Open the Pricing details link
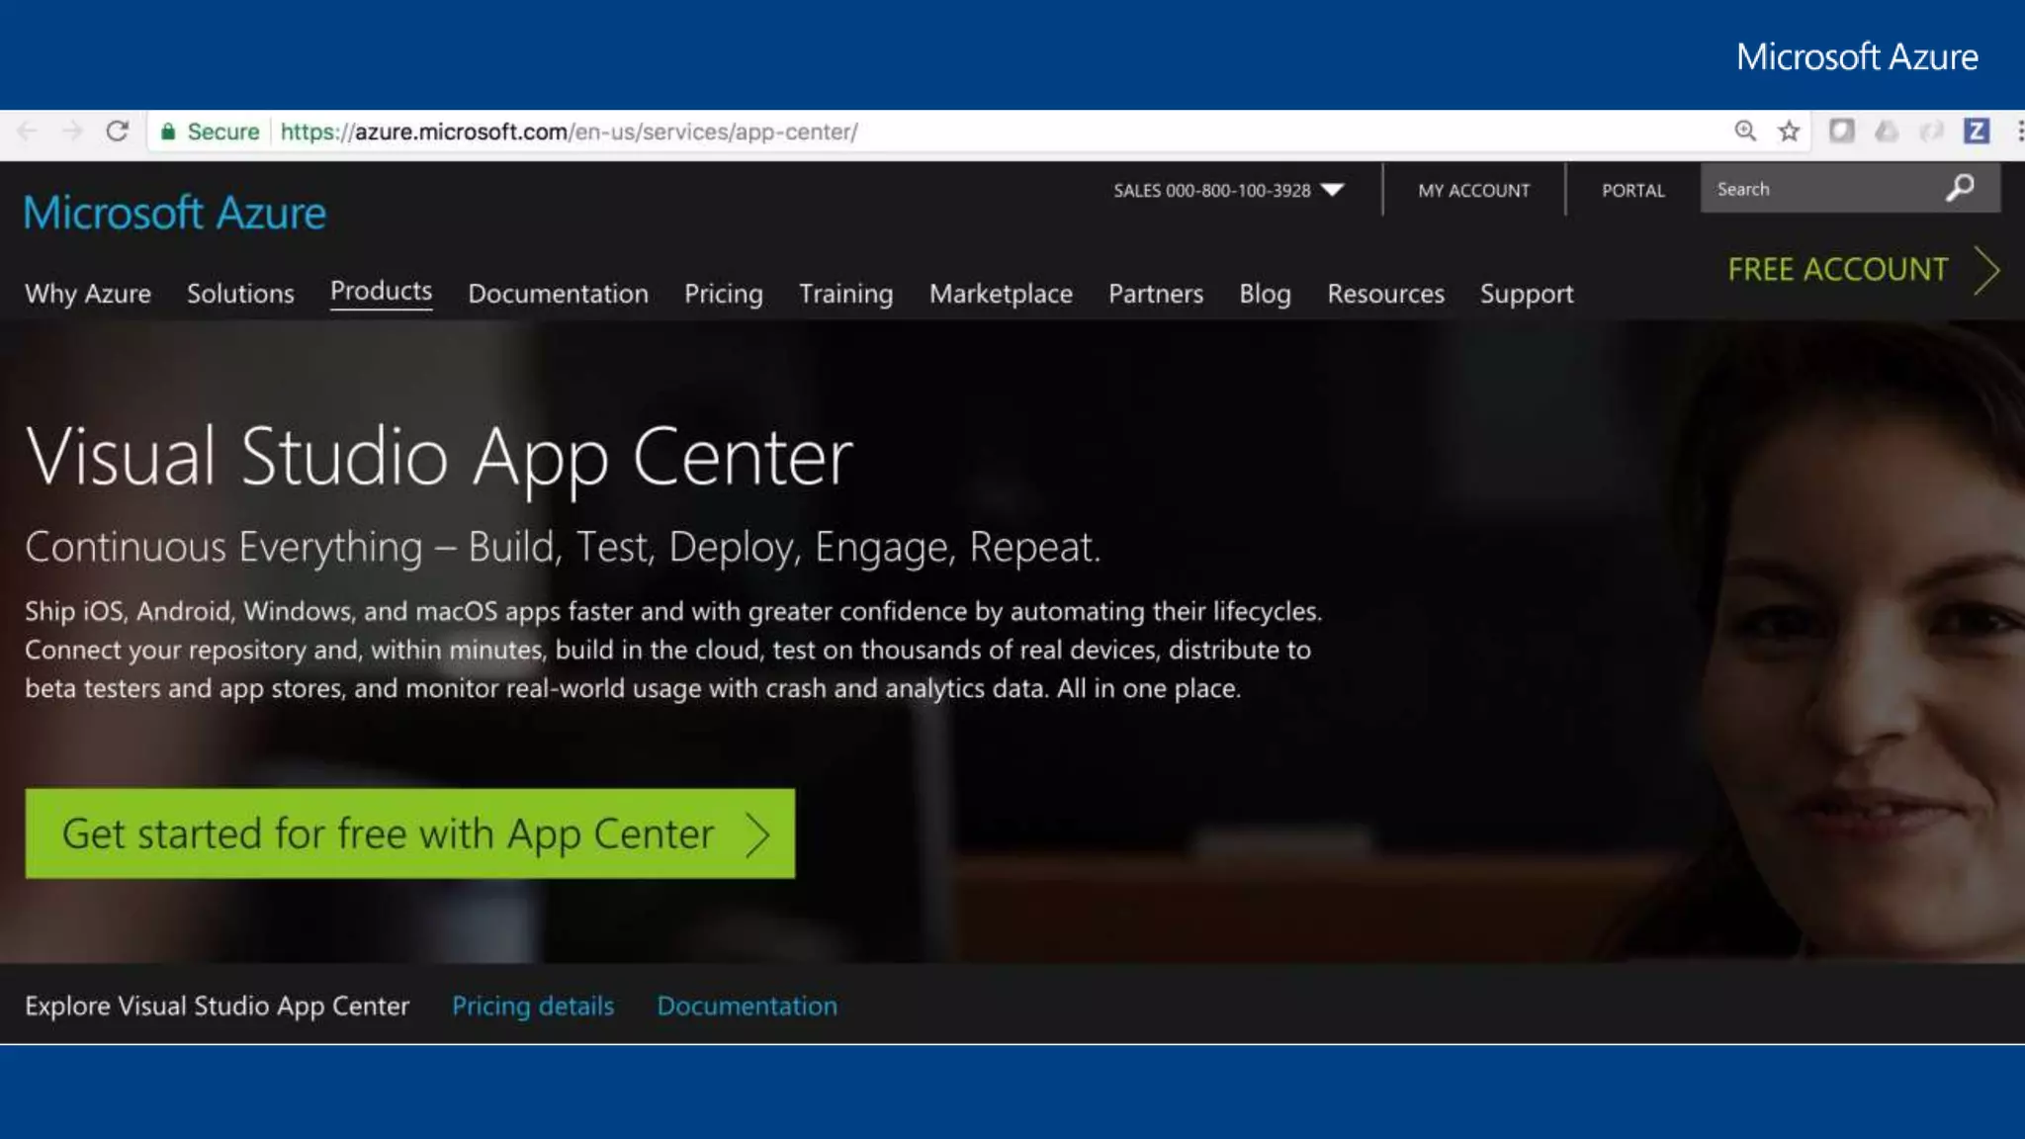 pos(533,1006)
